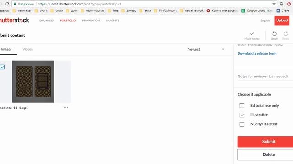Click the secure lock icon in address bar
Screen dimensions: 293x164
15,4
